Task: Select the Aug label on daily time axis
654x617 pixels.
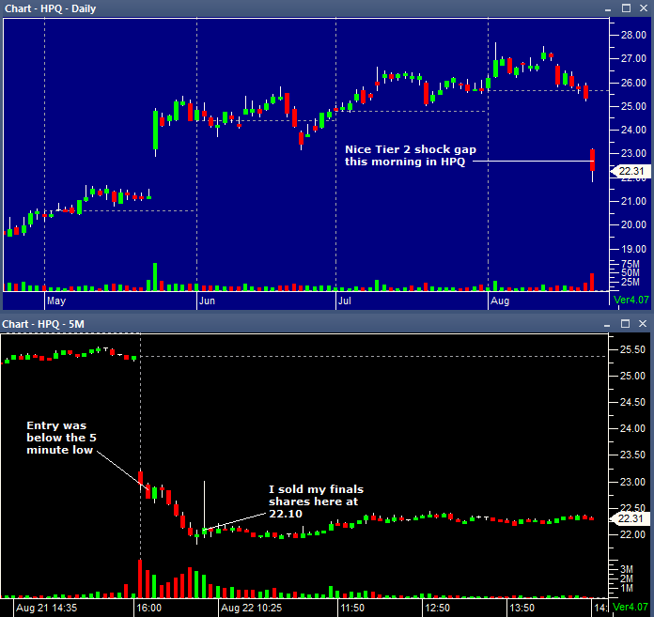Action: 500,301
